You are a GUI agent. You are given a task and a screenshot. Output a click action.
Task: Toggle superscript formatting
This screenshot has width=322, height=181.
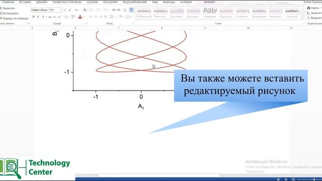pyautogui.click(x=59, y=17)
